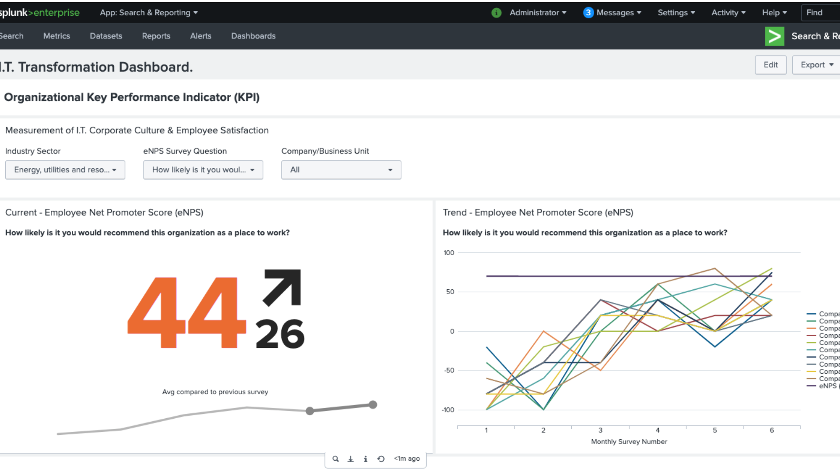The height and width of the screenshot is (472, 840).
Task: Click the orange Company legend entry
Action: coord(823,328)
